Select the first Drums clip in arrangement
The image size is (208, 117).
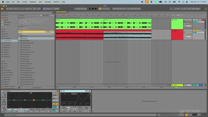tap(79, 24)
